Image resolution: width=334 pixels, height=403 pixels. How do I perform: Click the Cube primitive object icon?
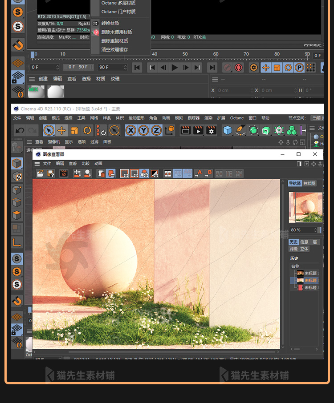click(x=228, y=130)
